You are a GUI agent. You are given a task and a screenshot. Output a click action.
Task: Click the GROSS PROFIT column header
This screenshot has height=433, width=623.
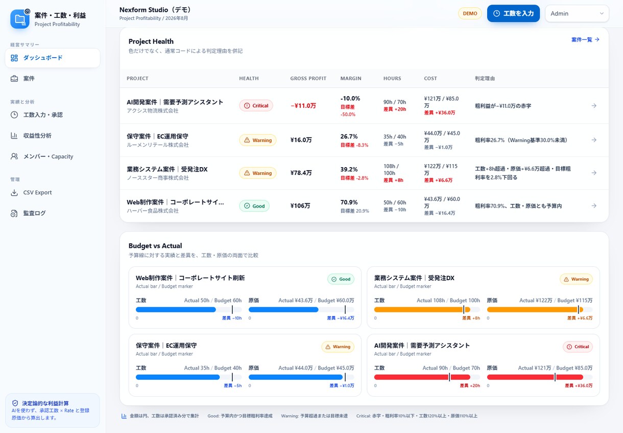coord(308,79)
